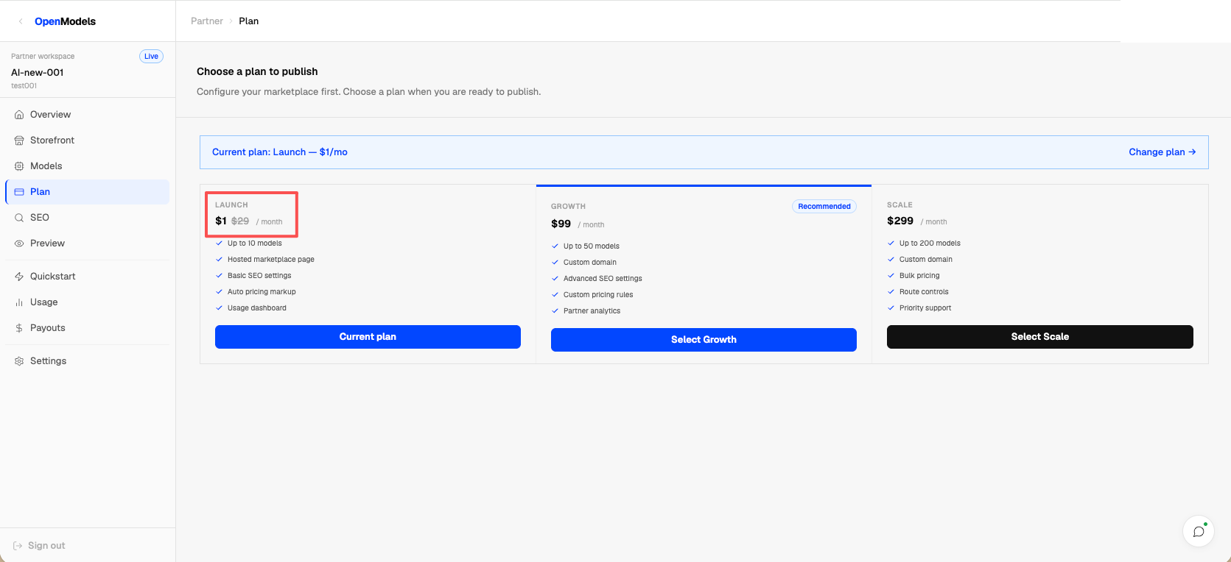Click the AI-new-001 workspace name

point(38,73)
